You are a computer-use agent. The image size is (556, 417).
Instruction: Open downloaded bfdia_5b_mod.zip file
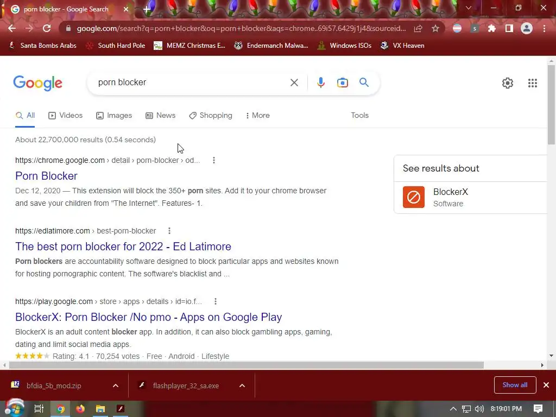[53, 386]
